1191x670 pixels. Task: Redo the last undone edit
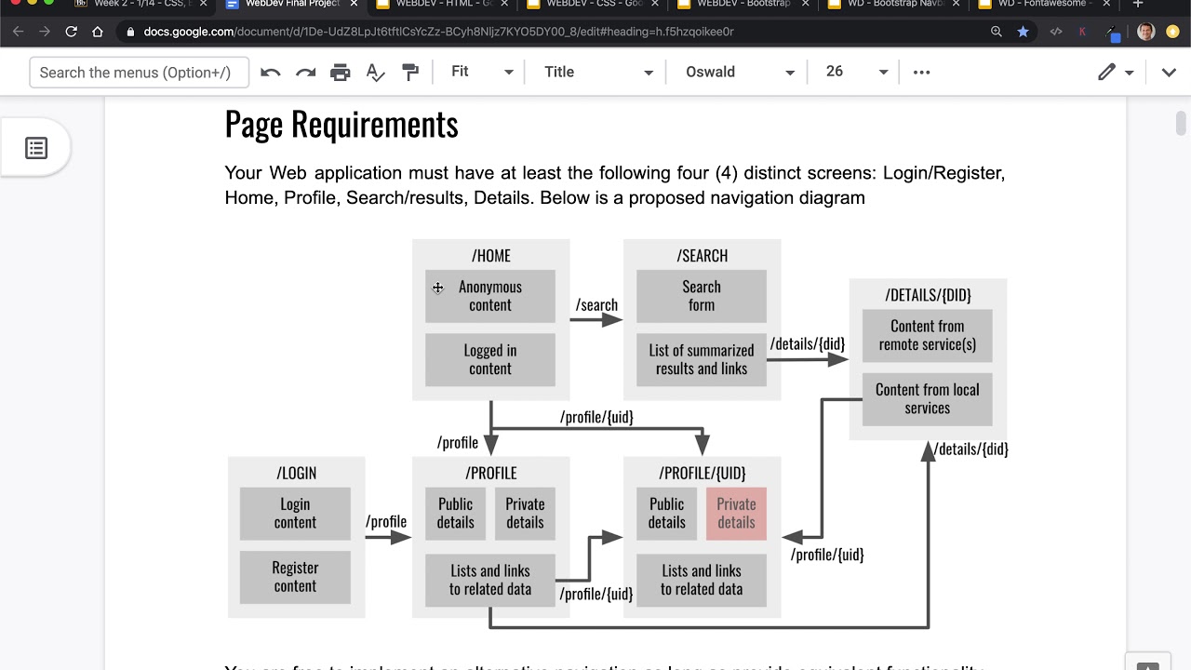(305, 73)
